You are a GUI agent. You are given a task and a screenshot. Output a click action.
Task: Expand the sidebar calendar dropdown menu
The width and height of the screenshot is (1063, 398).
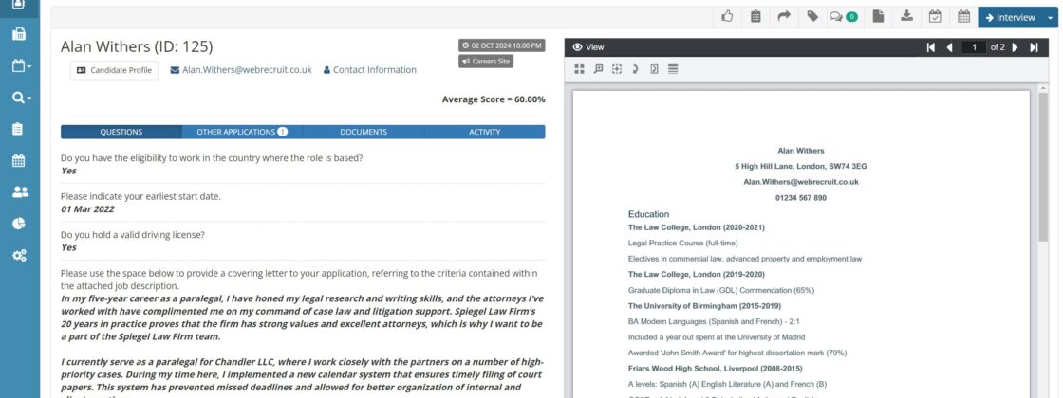point(21,66)
